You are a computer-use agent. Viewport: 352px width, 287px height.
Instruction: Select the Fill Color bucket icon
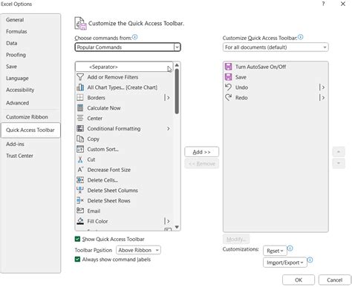pyautogui.click(x=80, y=221)
